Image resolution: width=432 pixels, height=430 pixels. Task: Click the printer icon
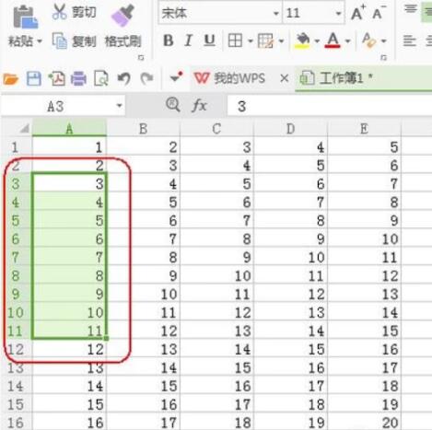click(78, 79)
